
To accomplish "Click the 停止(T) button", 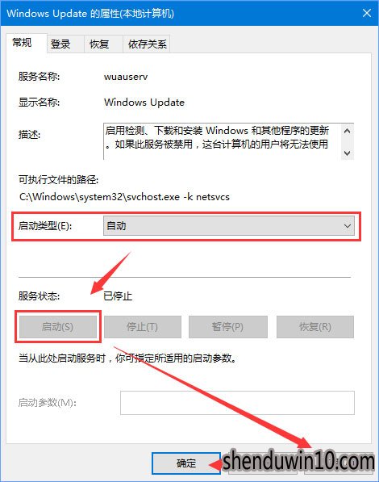I will coord(142,326).
